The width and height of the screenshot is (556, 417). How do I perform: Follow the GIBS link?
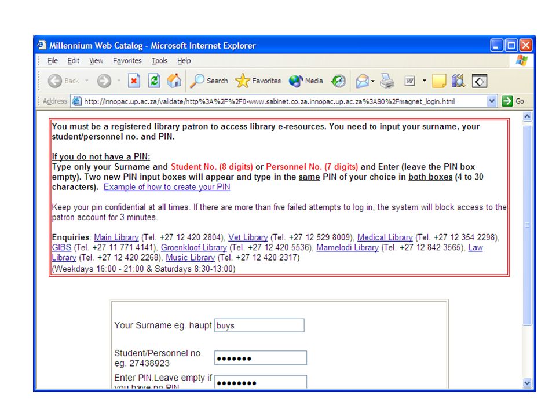tap(61, 247)
